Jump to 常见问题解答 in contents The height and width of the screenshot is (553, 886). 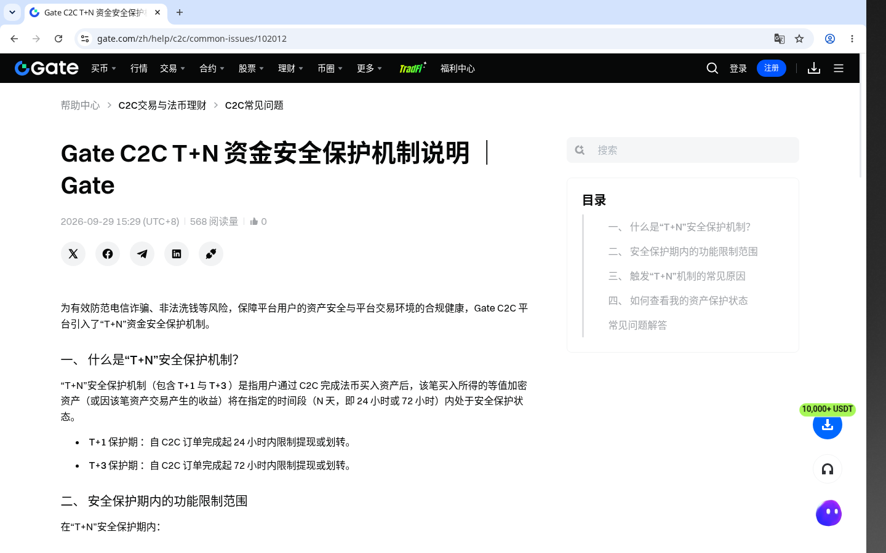coord(637,325)
